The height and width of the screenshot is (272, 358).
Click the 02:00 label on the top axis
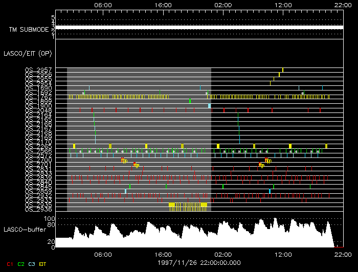click(x=223, y=5)
